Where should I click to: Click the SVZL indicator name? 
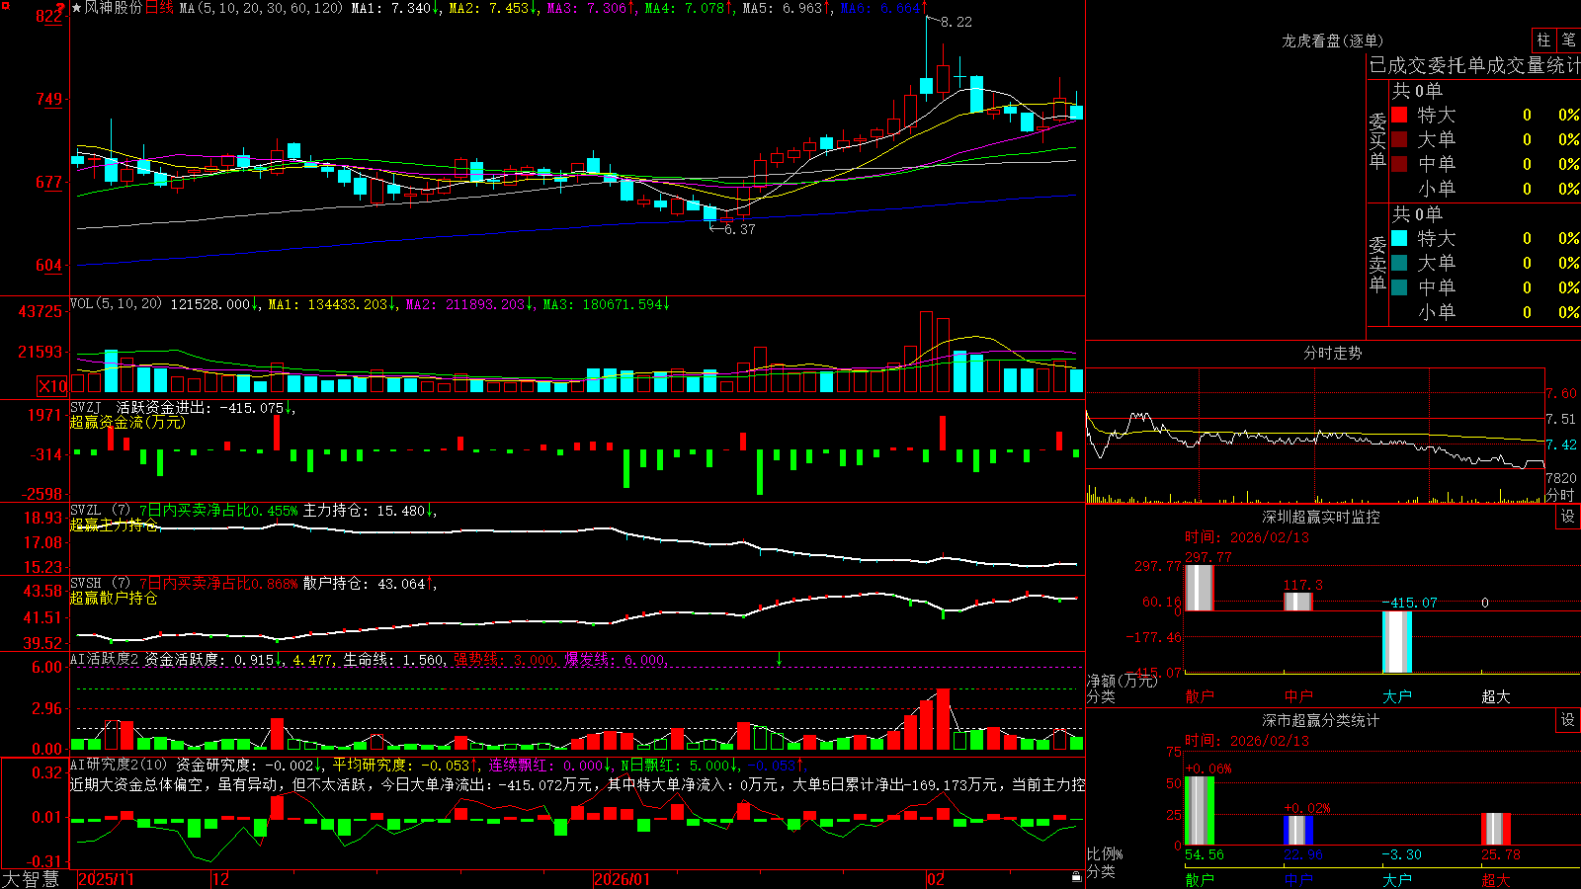tap(86, 511)
